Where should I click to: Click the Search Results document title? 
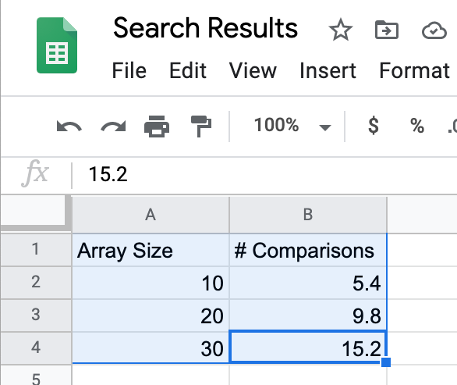pos(205,28)
